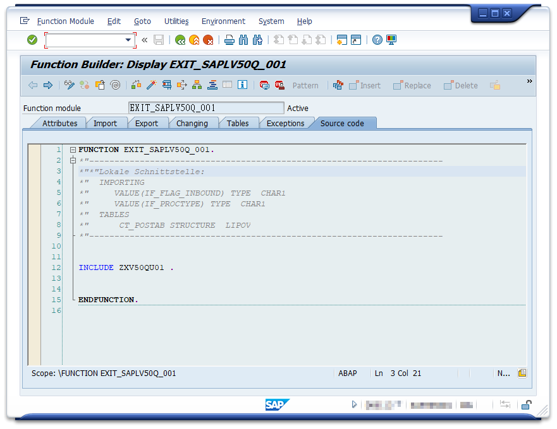Click the red Cancel icon
This screenshot has width=557, height=429.
[208, 40]
